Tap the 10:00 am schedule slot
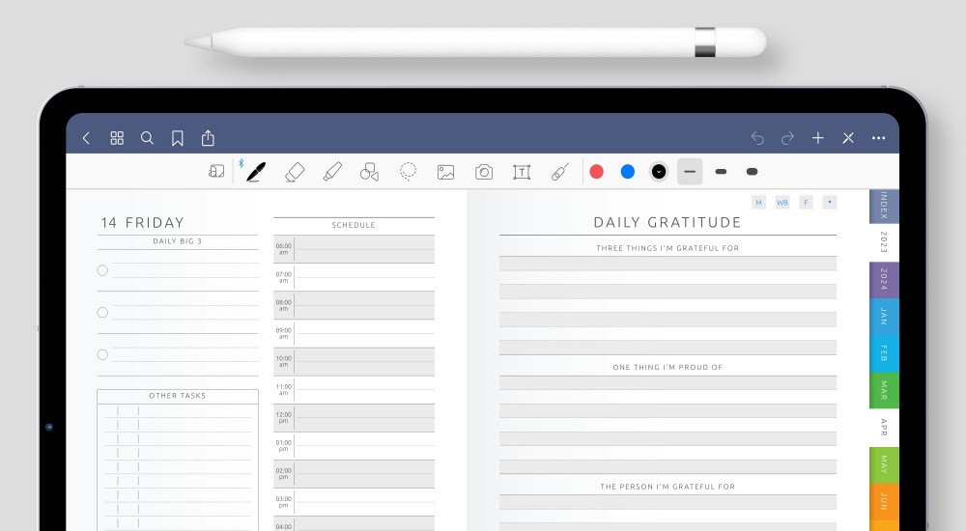 click(x=355, y=362)
